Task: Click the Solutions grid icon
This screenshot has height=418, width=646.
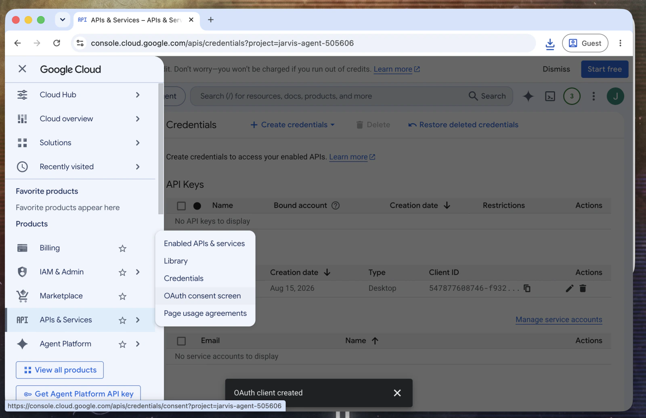Action: pyautogui.click(x=22, y=143)
